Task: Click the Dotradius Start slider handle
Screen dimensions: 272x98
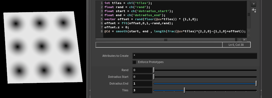Action: pyautogui.click(x=154, y=77)
